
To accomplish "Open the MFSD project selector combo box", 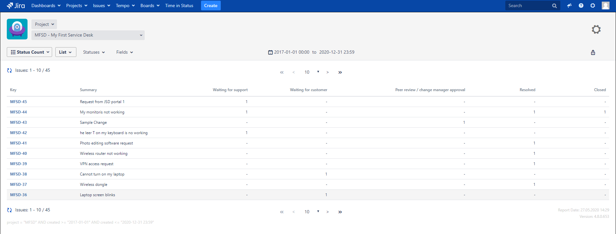I will click(88, 35).
